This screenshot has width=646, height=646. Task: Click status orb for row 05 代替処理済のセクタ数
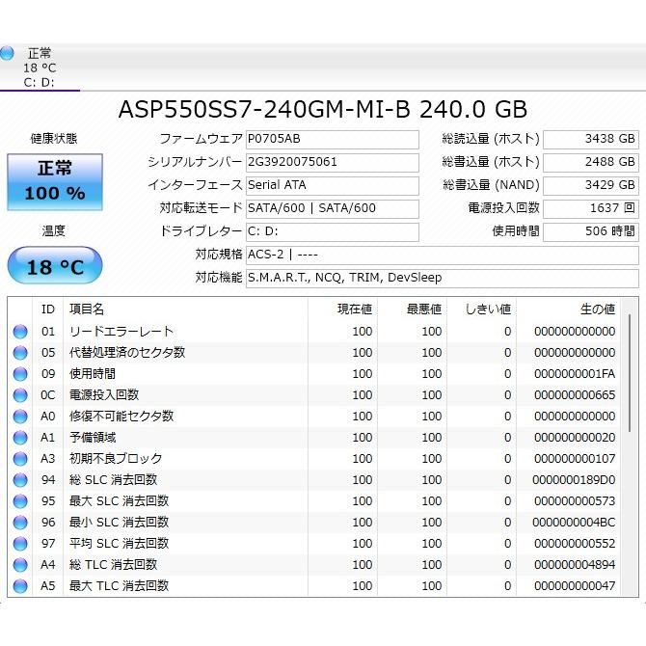click(20, 353)
